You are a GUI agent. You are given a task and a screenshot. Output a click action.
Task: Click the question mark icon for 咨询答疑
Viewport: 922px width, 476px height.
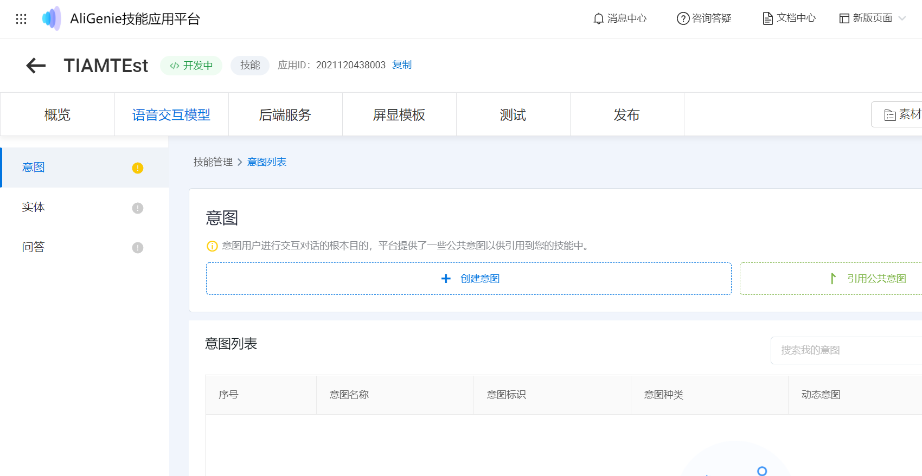[x=683, y=18]
